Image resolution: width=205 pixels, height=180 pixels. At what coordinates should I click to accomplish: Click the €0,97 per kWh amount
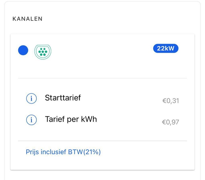tap(170, 122)
